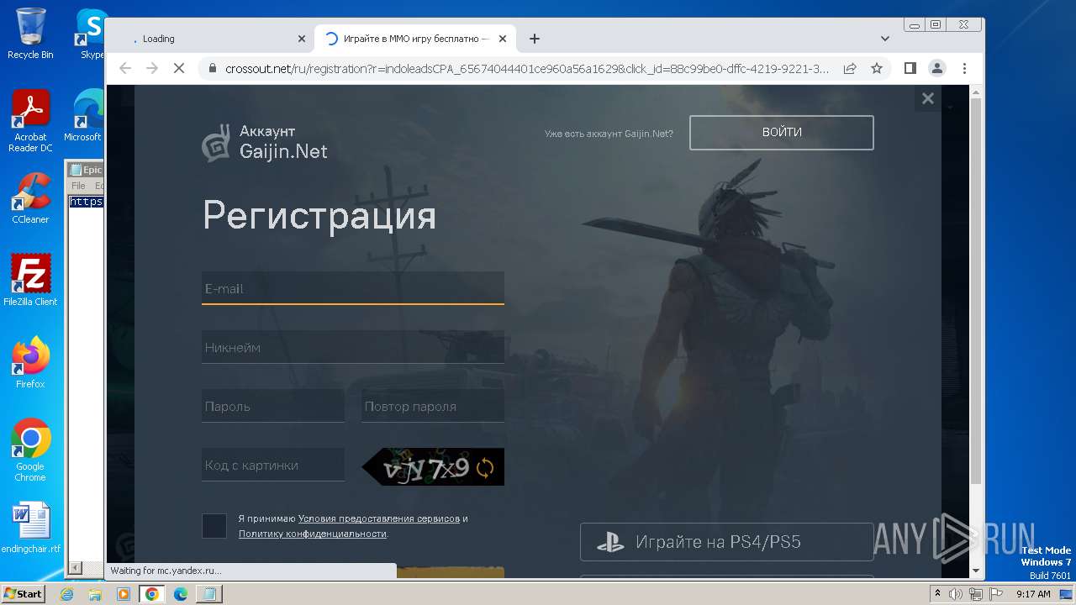
Task: Open endingchair.rtf desktop file
Action: coord(30,528)
